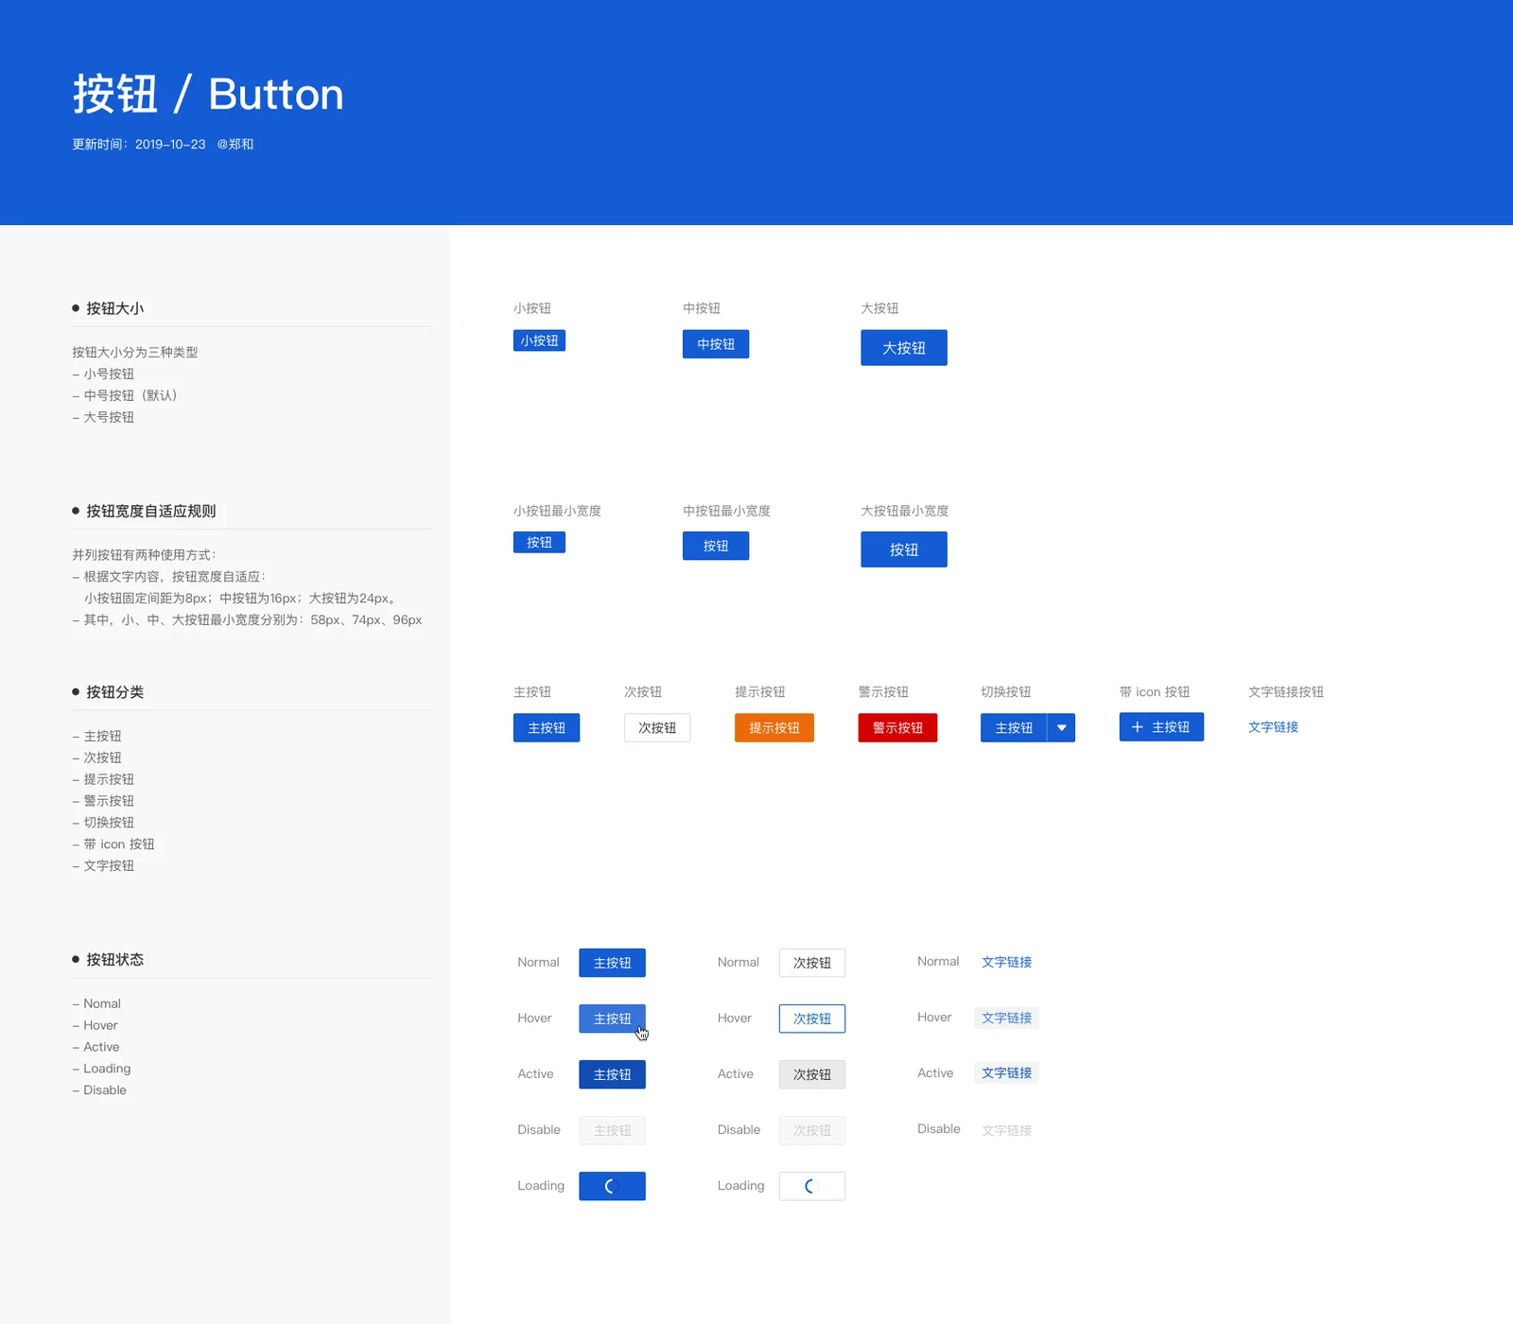Click the '– Loading' list entry in sidebar

click(x=101, y=1068)
